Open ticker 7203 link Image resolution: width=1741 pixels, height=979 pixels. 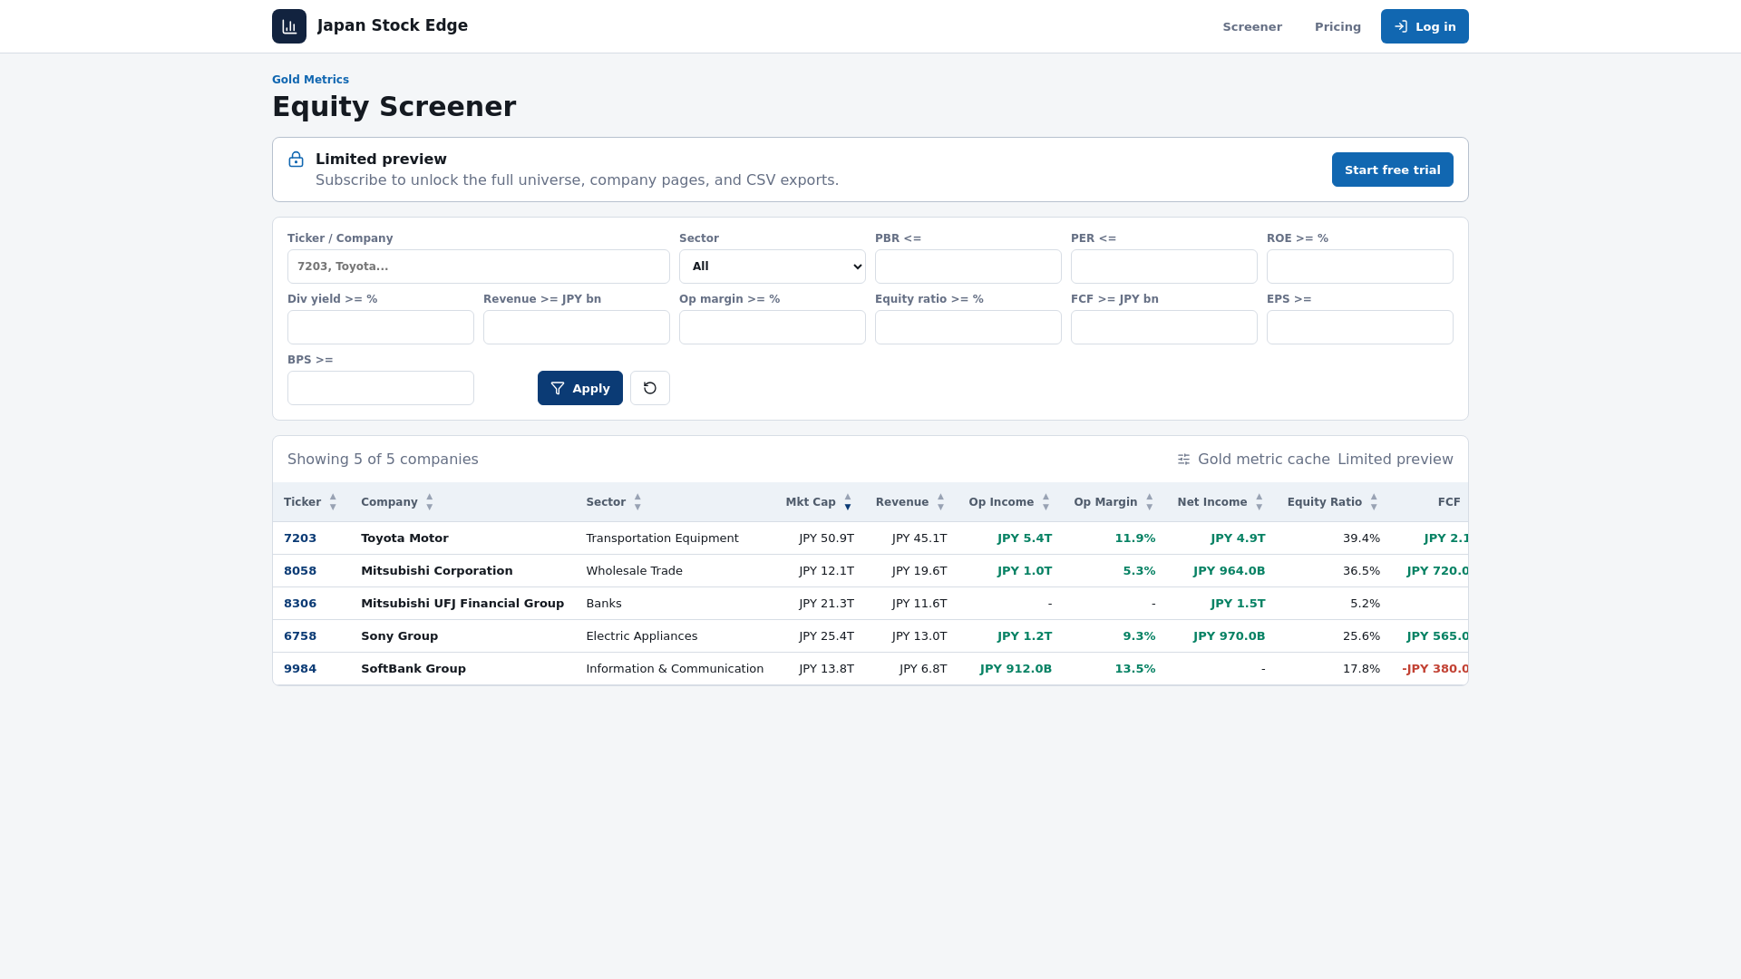pos(300,538)
